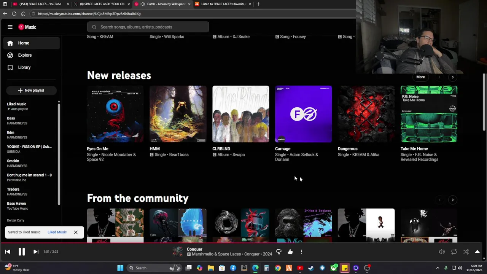
Task: Expand the player page arrow
Action: click(477, 252)
